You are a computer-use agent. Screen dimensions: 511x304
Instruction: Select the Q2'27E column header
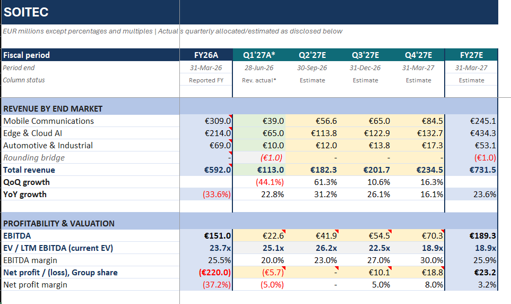click(312, 55)
